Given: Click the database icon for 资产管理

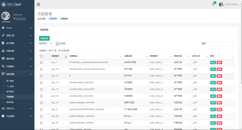Looking at the screenshot, I should coord(3,43).
